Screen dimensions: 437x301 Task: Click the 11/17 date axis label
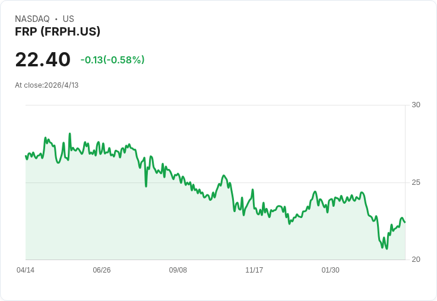pos(254,270)
